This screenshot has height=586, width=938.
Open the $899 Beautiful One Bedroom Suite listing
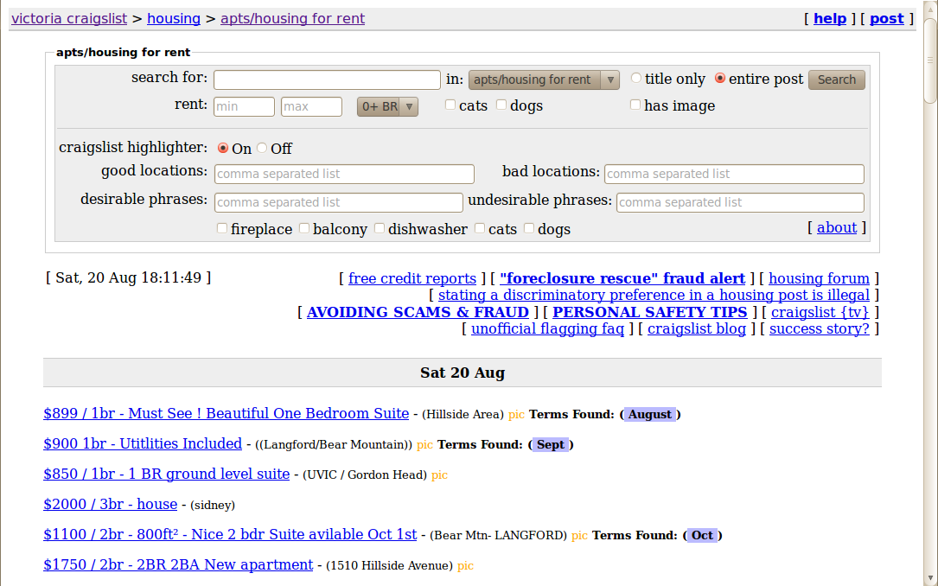coord(227,414)
